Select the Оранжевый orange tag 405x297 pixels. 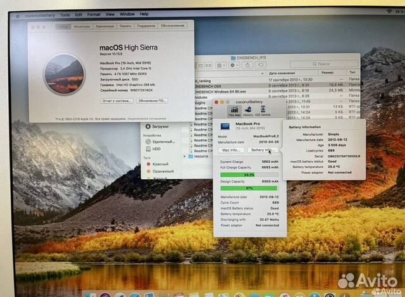pyautogui.click(x=160, y=171)
